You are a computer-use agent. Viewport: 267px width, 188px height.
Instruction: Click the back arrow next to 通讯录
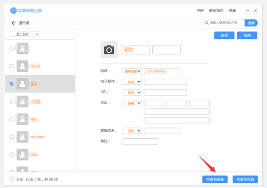(x=14, y=23)
